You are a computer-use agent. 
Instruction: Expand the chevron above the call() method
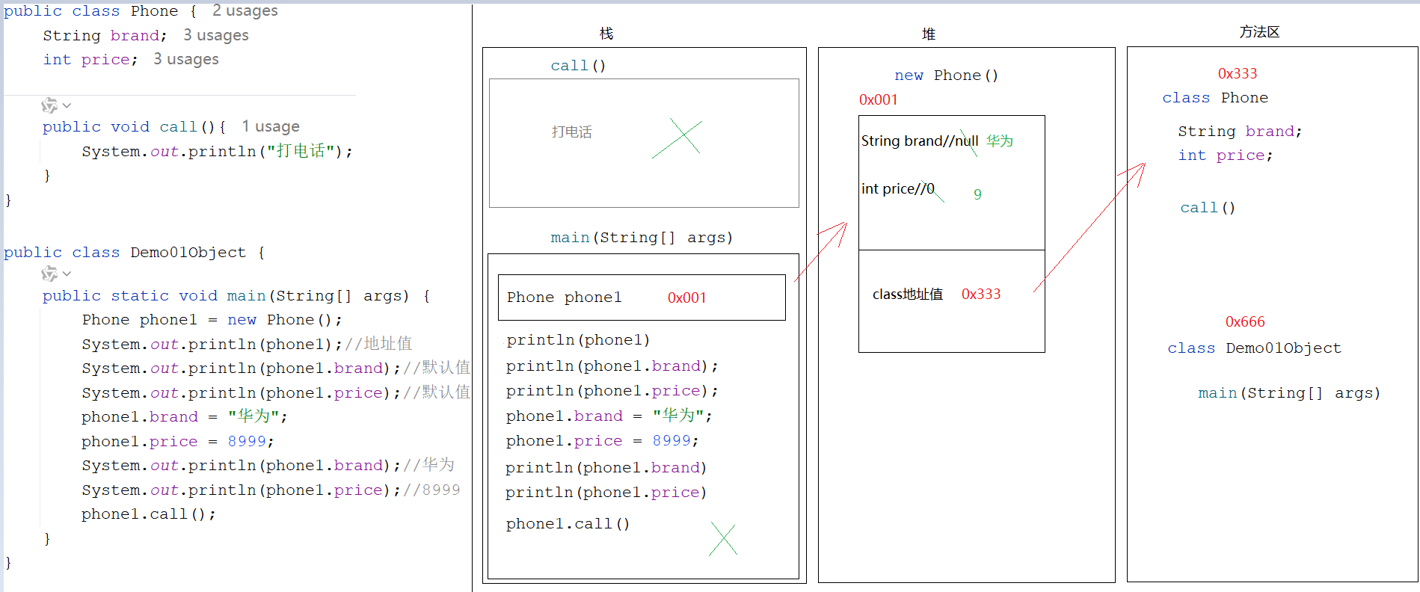(x=67, y=105)
